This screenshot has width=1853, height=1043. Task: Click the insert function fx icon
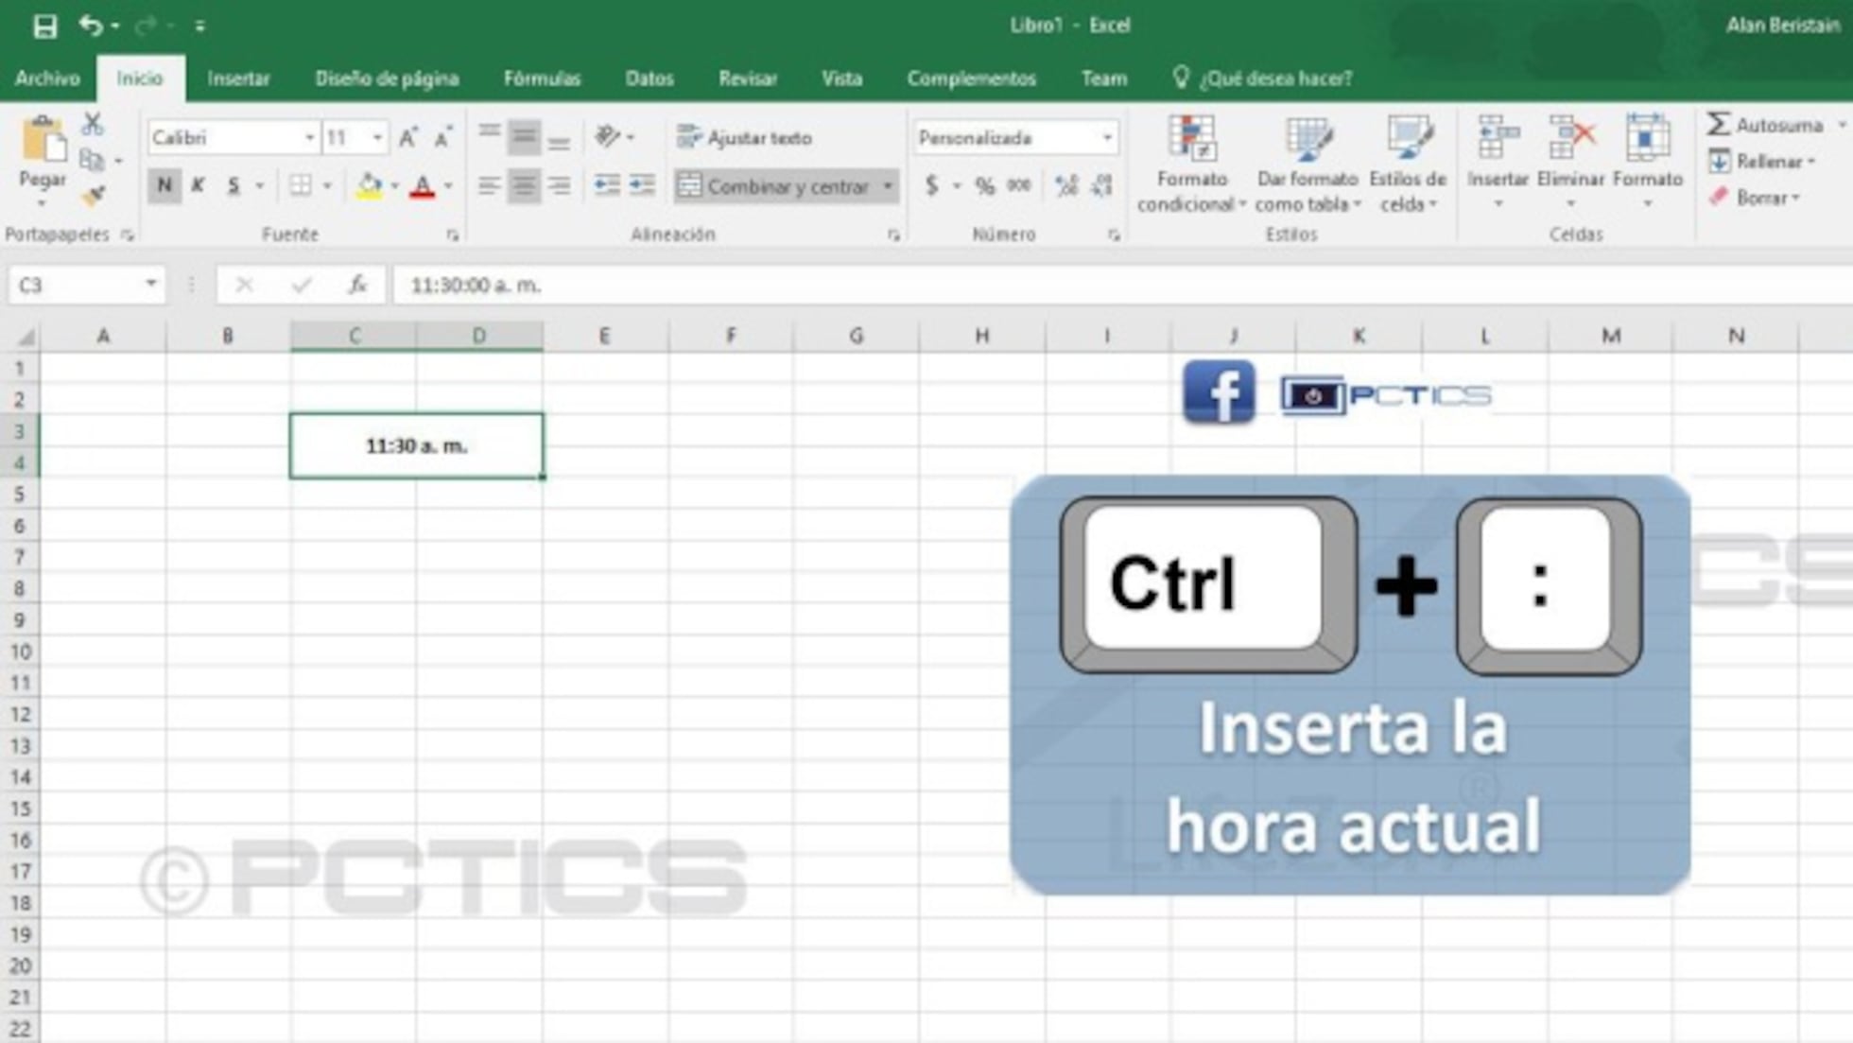pyautogui.click(x=357, y=285)
